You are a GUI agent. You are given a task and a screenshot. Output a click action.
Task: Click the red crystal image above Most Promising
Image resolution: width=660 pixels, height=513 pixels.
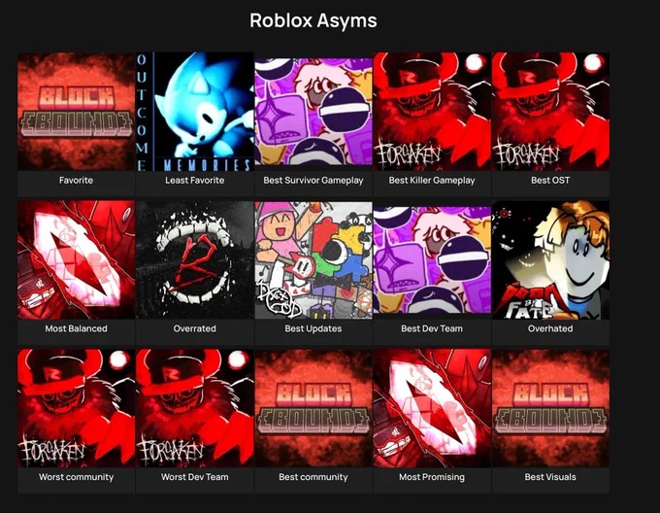point(432,408)
